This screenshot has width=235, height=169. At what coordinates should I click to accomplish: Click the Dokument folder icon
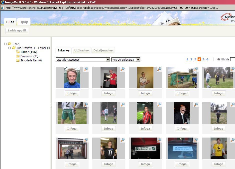[x=18, y=56]
